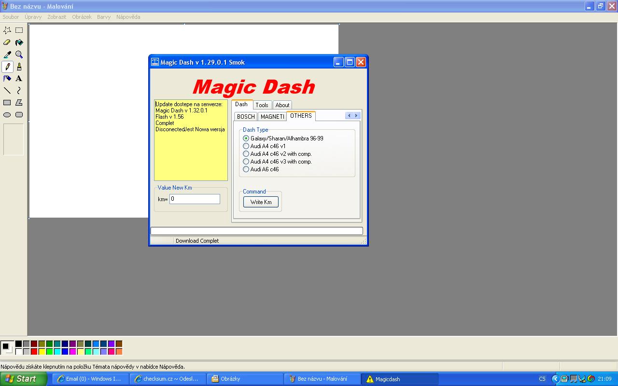Switch to the Tools tab in Magic Dash
This screenshot has width=618, height=386.
pyautogui.click(x=262, y=105)
